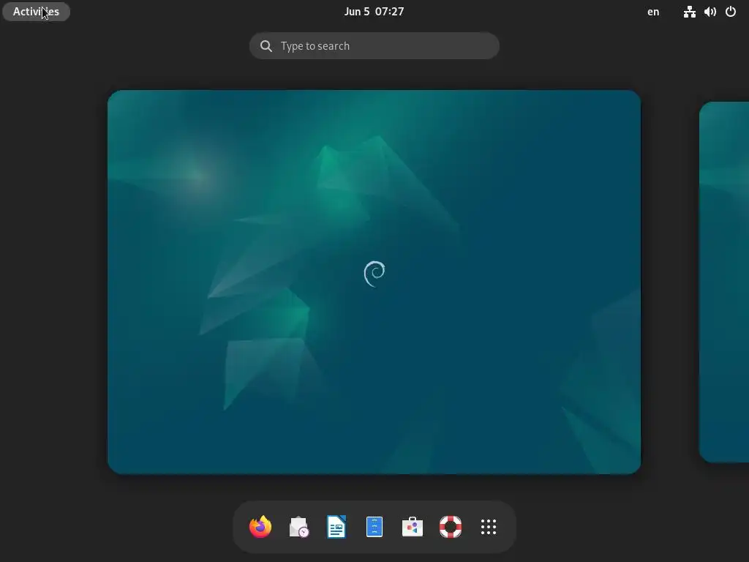Select the current workspace thumbnail
Image resolution: width=749 pixels, height=562 pixels.
click(x=374, y=282)
